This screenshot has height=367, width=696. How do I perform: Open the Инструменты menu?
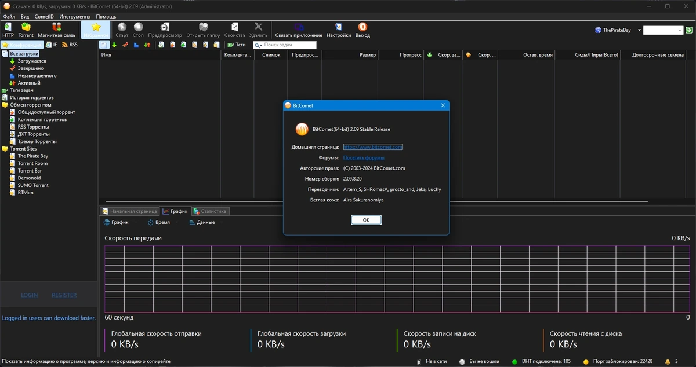click(75, 17)
